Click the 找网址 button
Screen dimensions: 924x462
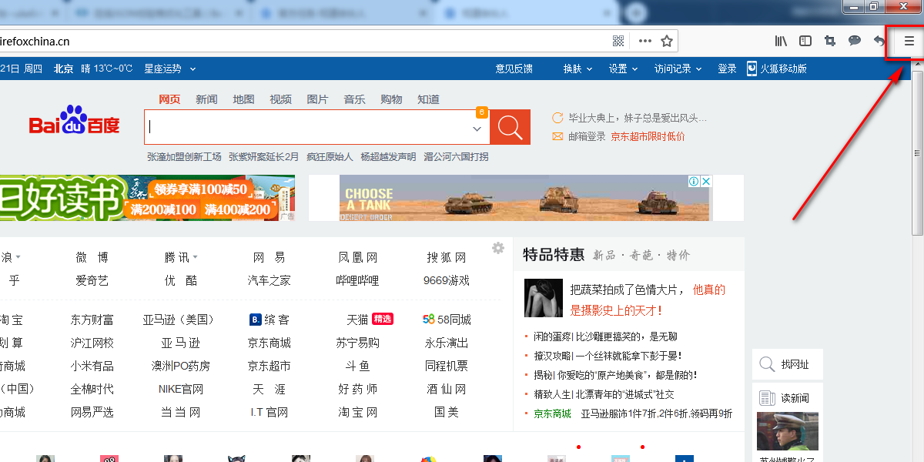pyautogui.click(x=788, y=364)
